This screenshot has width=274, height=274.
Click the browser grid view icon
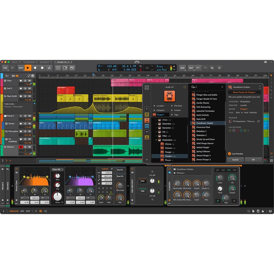coord(147,87)
